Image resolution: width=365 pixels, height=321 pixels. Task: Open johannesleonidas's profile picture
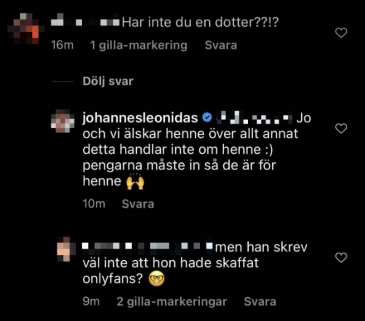click(x=62, y=121)
